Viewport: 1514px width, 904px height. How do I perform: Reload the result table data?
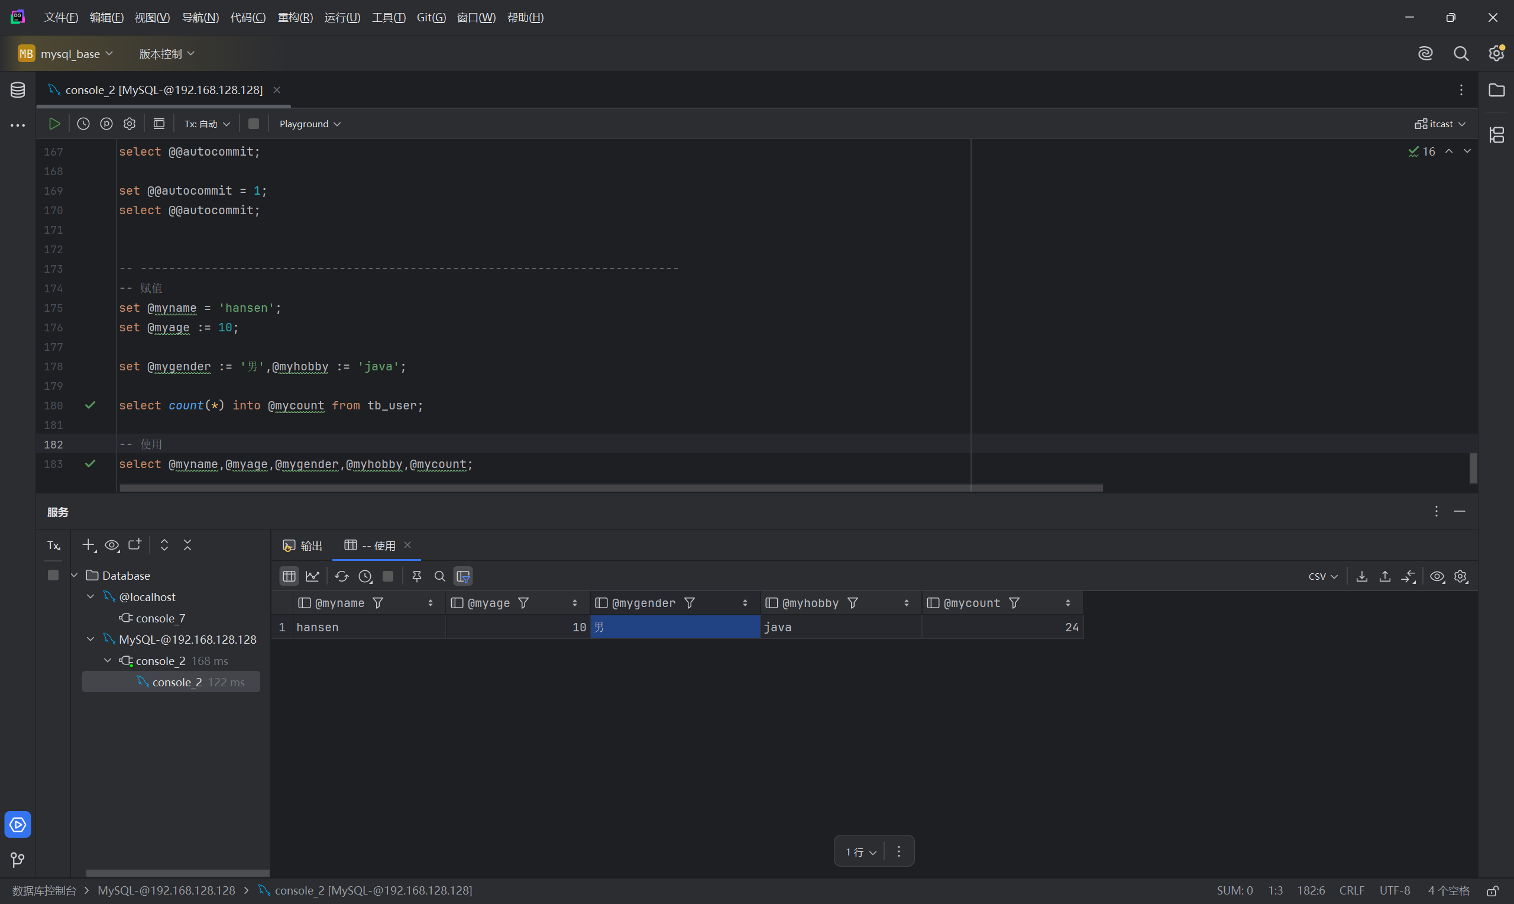[341, 576]
